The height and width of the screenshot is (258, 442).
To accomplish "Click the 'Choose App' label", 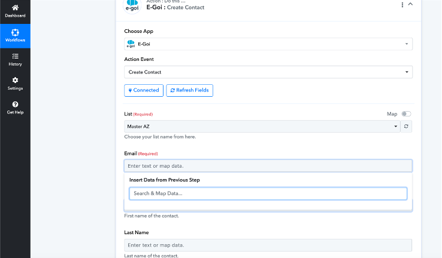I will click(139, 31).
